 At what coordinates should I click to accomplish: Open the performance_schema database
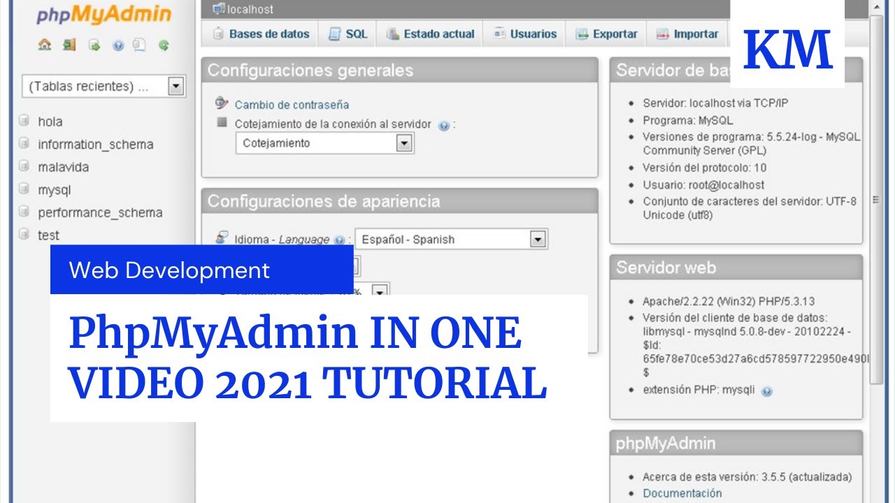100,212
